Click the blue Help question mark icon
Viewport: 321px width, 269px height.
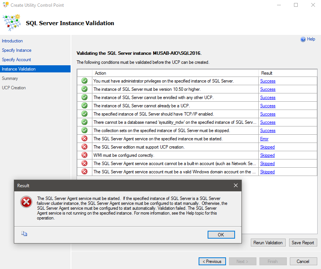(303, 39)
